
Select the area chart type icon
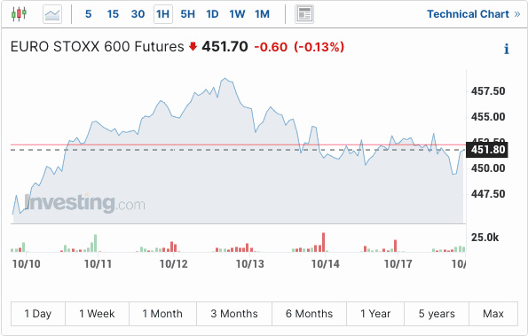(x=52, y=14)
